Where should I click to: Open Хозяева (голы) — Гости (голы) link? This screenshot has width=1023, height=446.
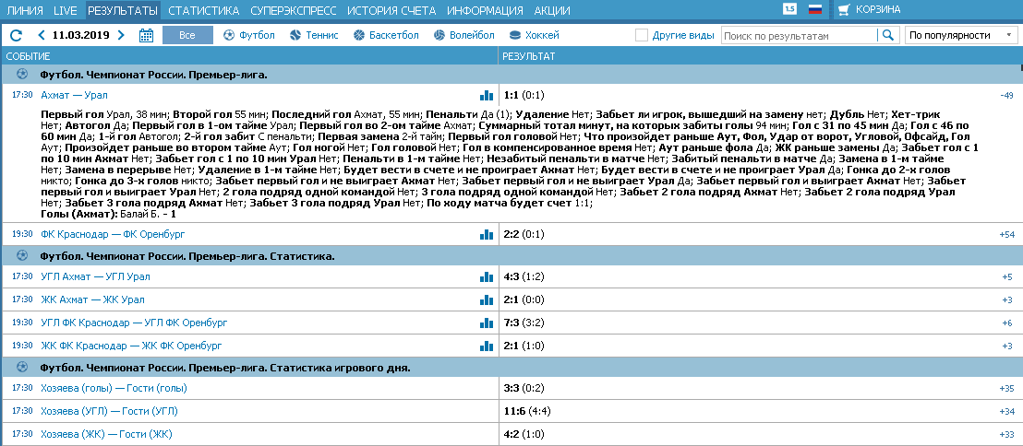[114, 389]
